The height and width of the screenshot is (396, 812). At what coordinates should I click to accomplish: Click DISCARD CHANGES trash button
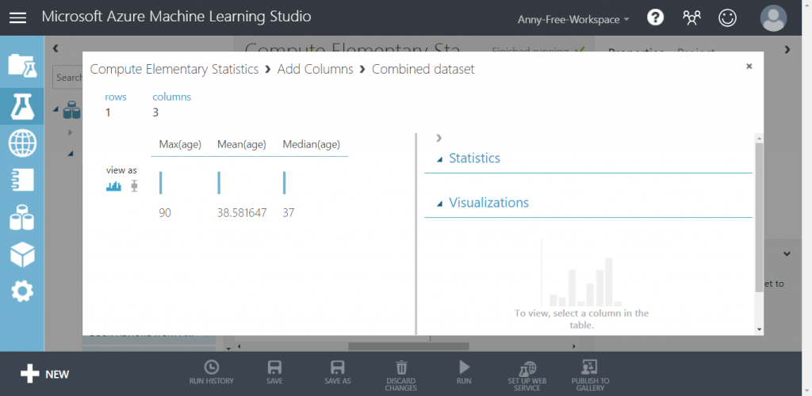[x=400, y=376]
